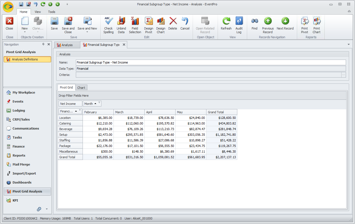355x224 pixels.
Task: Launch Design Chart tool
Action: coord(161,25)
